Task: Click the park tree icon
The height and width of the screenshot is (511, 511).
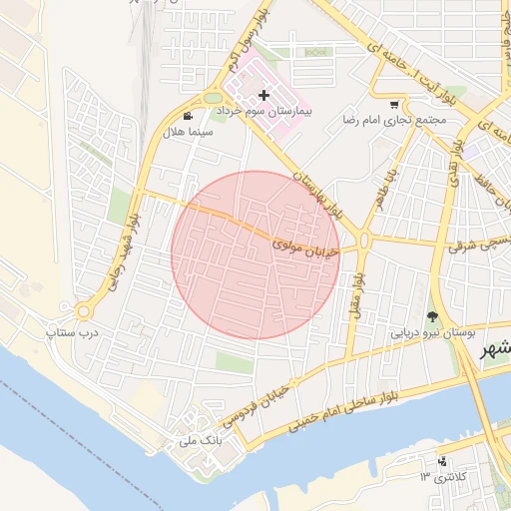Action: [x=432, y=316]
